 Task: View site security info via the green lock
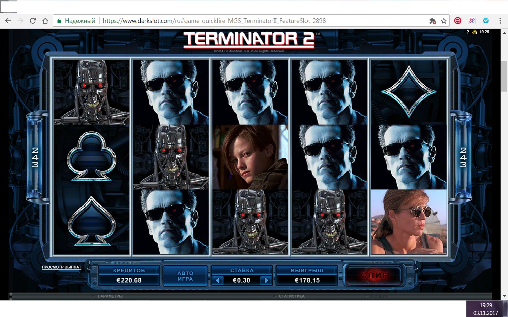pyautogui.click(x=59, y=21)
